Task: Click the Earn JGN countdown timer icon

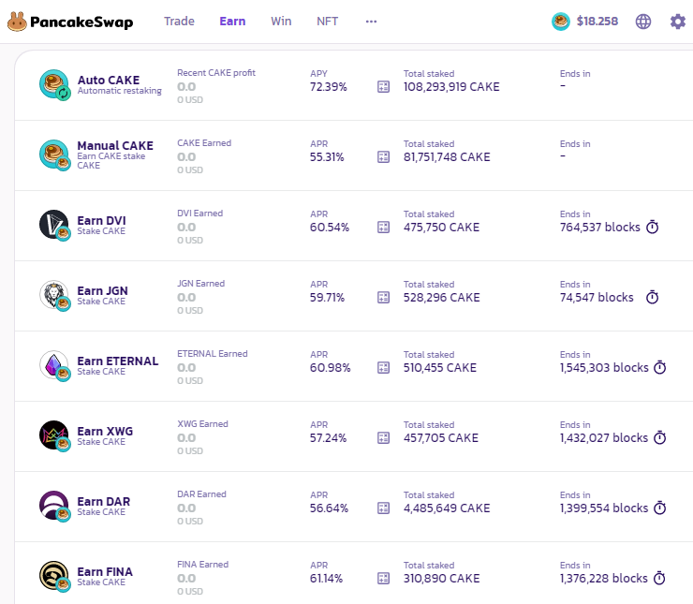Action: click(x=653, y=298)
